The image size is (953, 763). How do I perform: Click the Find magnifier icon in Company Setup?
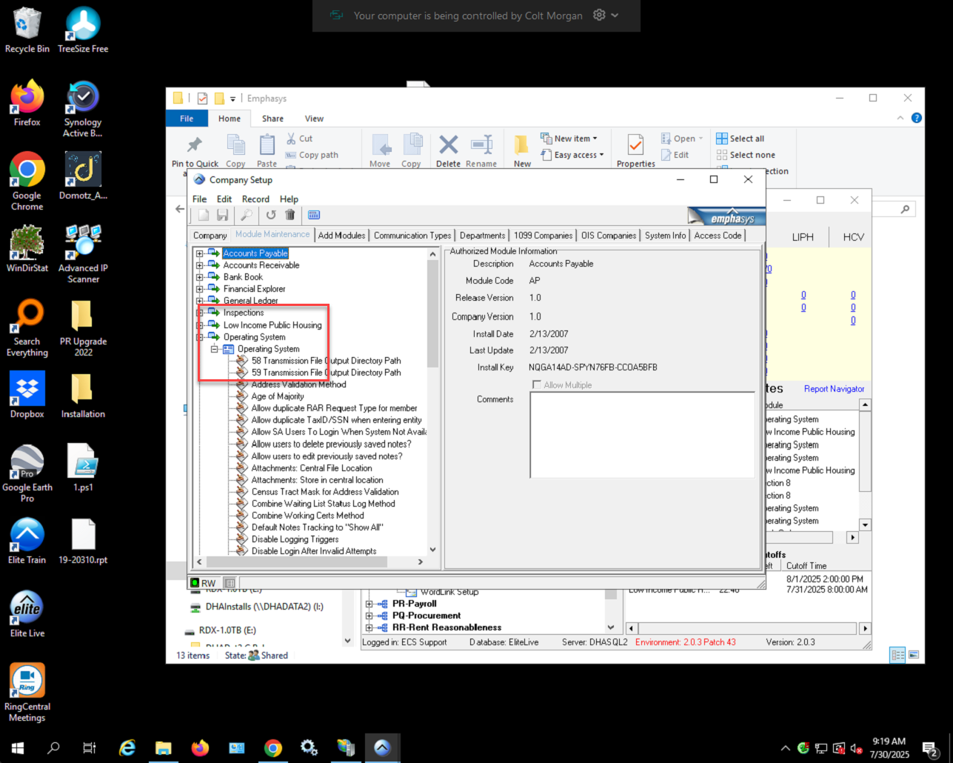[247, 215]
